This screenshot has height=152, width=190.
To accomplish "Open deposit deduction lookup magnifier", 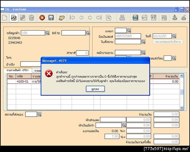I will point(124,125).
